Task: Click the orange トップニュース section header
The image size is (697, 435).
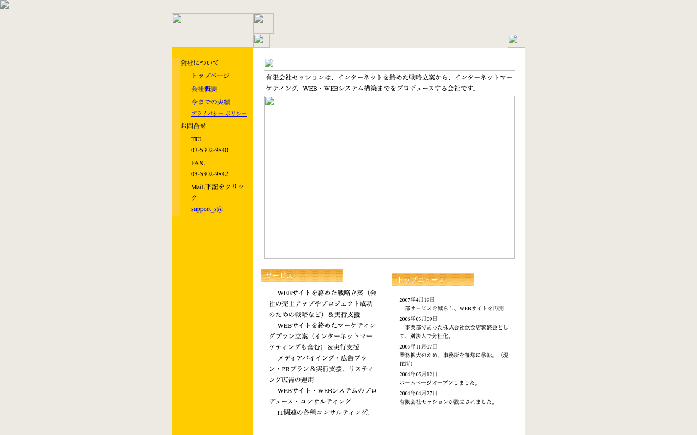Action: coord(432,280)
